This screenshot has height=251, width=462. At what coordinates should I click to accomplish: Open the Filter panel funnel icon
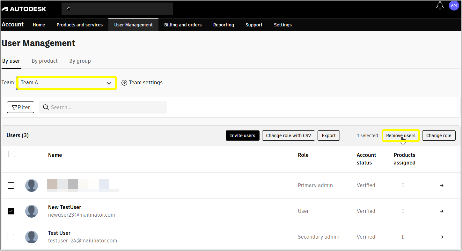[x=14, y=107]
